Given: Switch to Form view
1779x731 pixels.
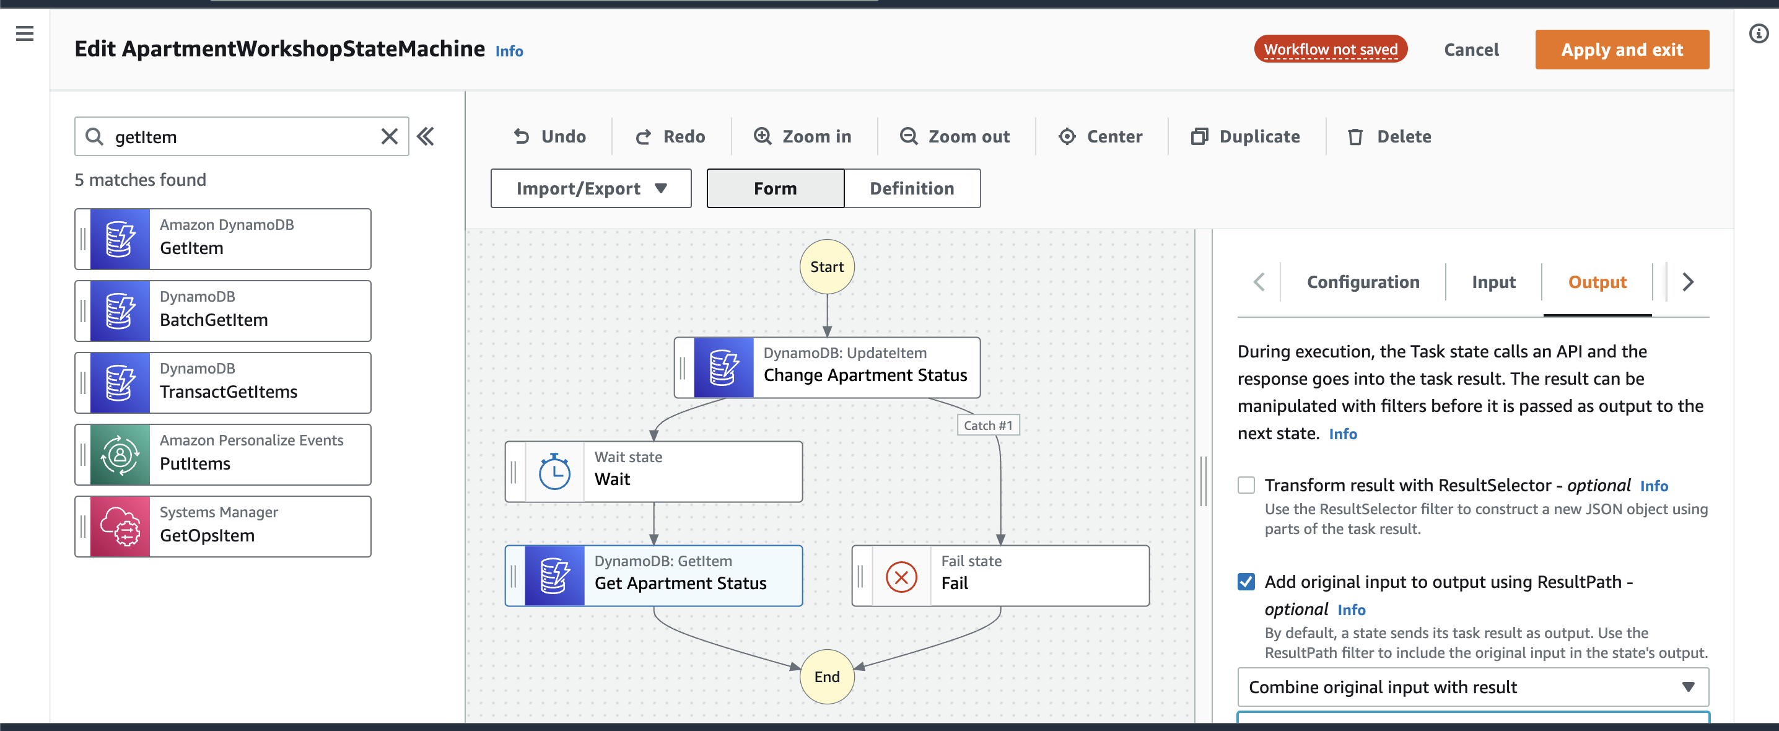Looking at the screenshot, I should coord(776,188).
